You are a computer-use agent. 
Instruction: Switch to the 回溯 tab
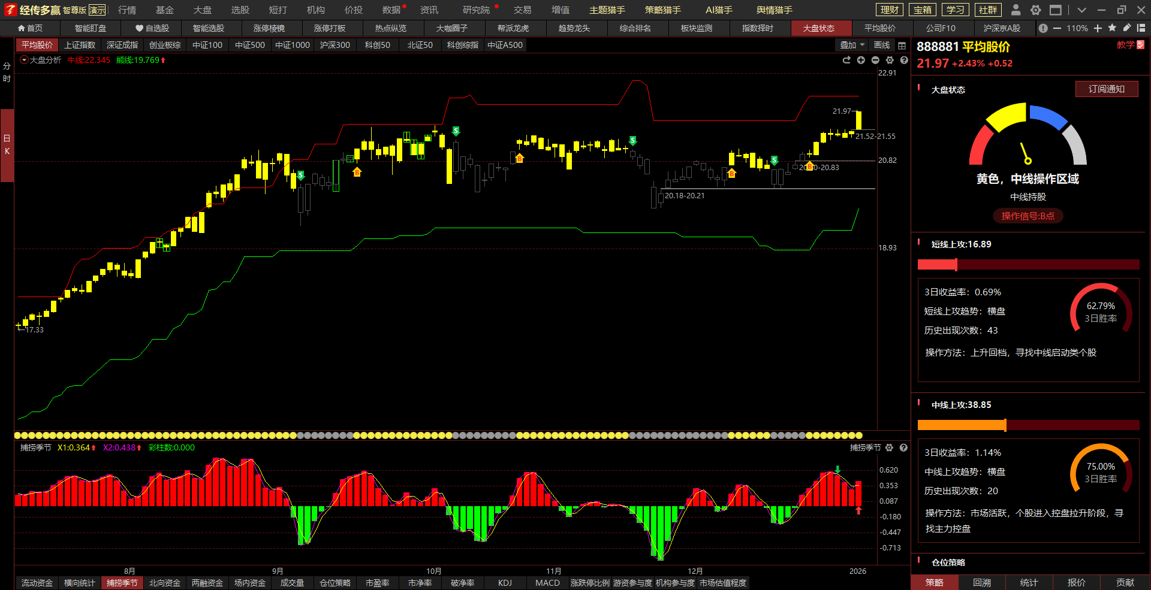pos(982,583)
